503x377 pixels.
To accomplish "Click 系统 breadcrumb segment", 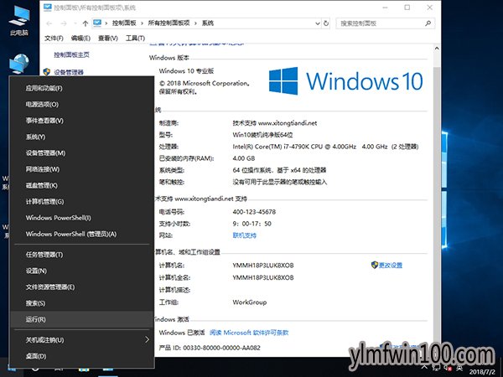I will click(208, 23).
